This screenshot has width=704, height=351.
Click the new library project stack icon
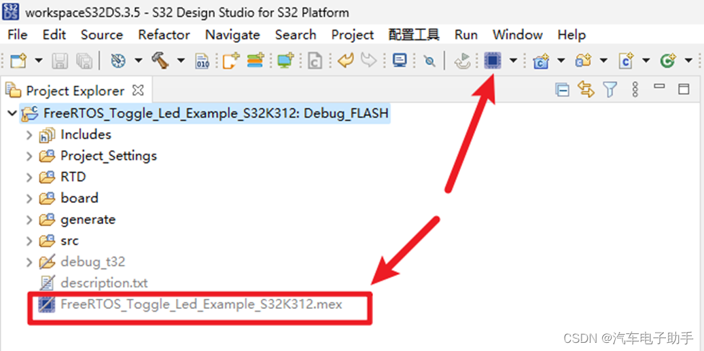click(256, 60)
